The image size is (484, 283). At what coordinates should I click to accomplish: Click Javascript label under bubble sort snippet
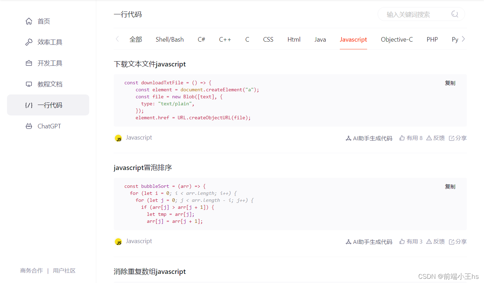pyautogui.click(x=139, y=241)
